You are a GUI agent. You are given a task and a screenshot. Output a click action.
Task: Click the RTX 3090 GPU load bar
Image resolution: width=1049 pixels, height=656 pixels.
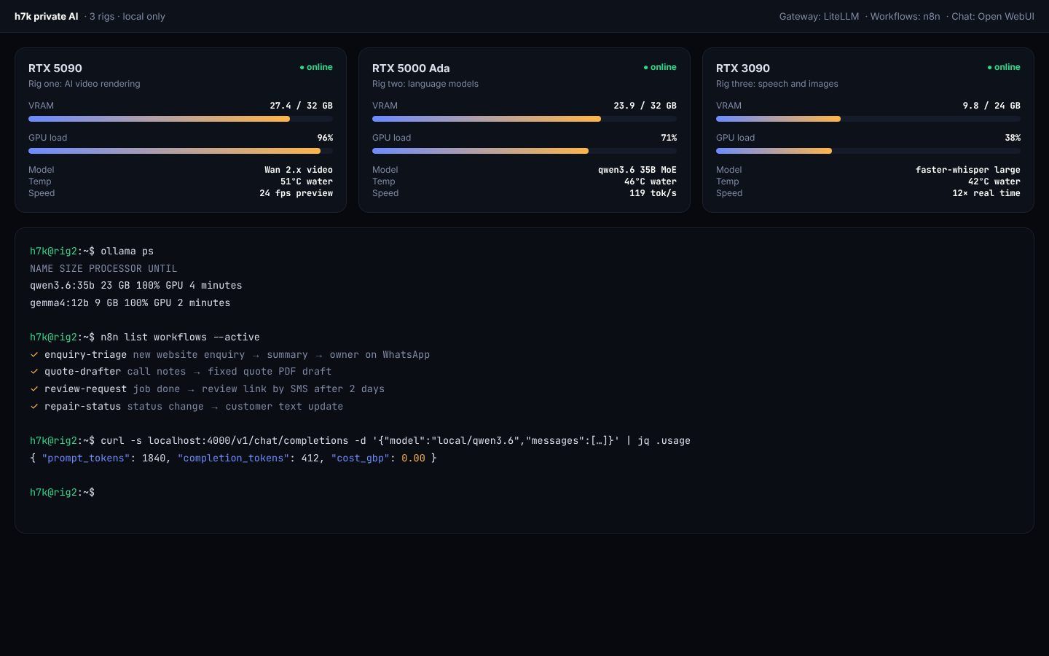click(868, 151)
